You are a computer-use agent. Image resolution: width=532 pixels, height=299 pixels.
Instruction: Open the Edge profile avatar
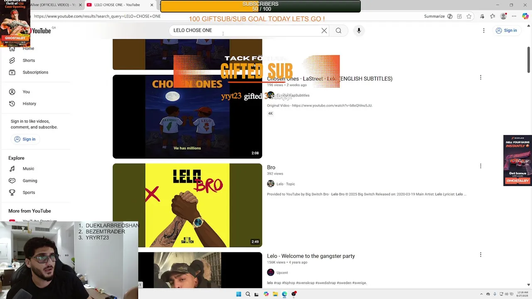(503, 16)
